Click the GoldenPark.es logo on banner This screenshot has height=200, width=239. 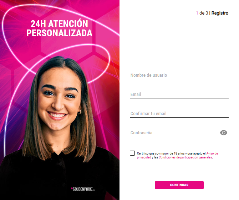(x=83, y=189)
